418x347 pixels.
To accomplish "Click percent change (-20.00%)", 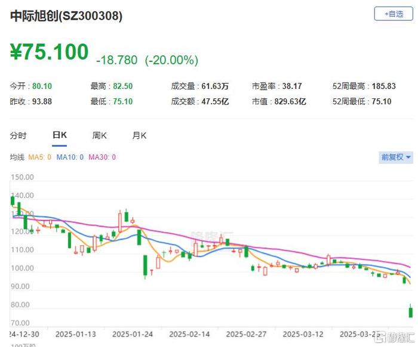I will pos(171,60).
